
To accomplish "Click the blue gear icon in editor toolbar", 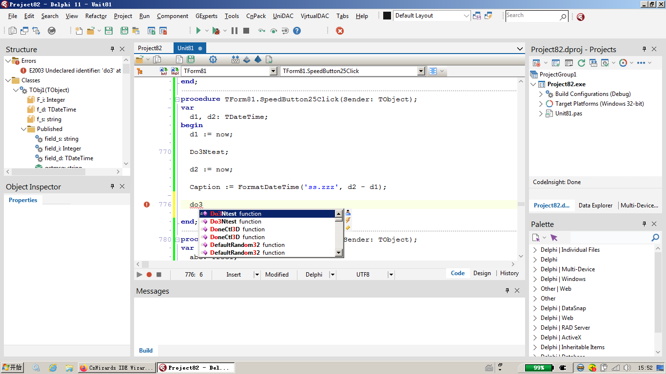I will [x=213, y=59].
